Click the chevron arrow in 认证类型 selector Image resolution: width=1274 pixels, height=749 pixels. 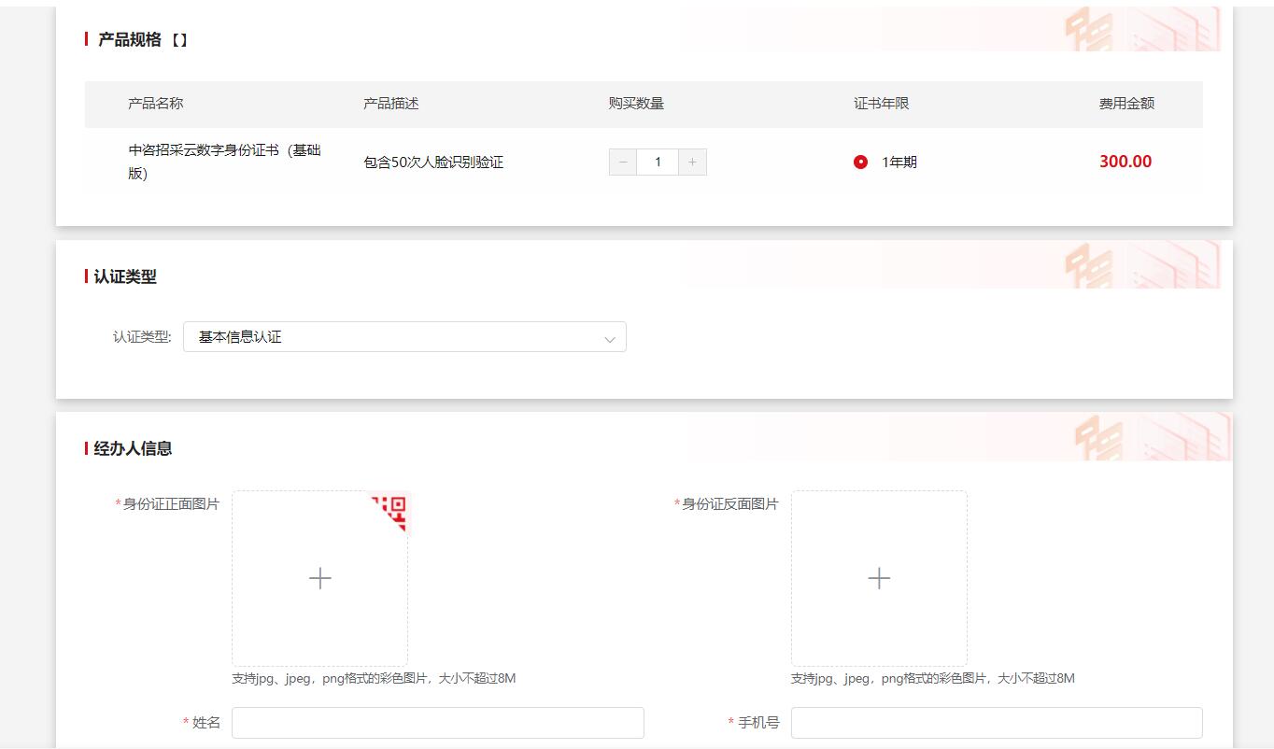tap(610, 339)
